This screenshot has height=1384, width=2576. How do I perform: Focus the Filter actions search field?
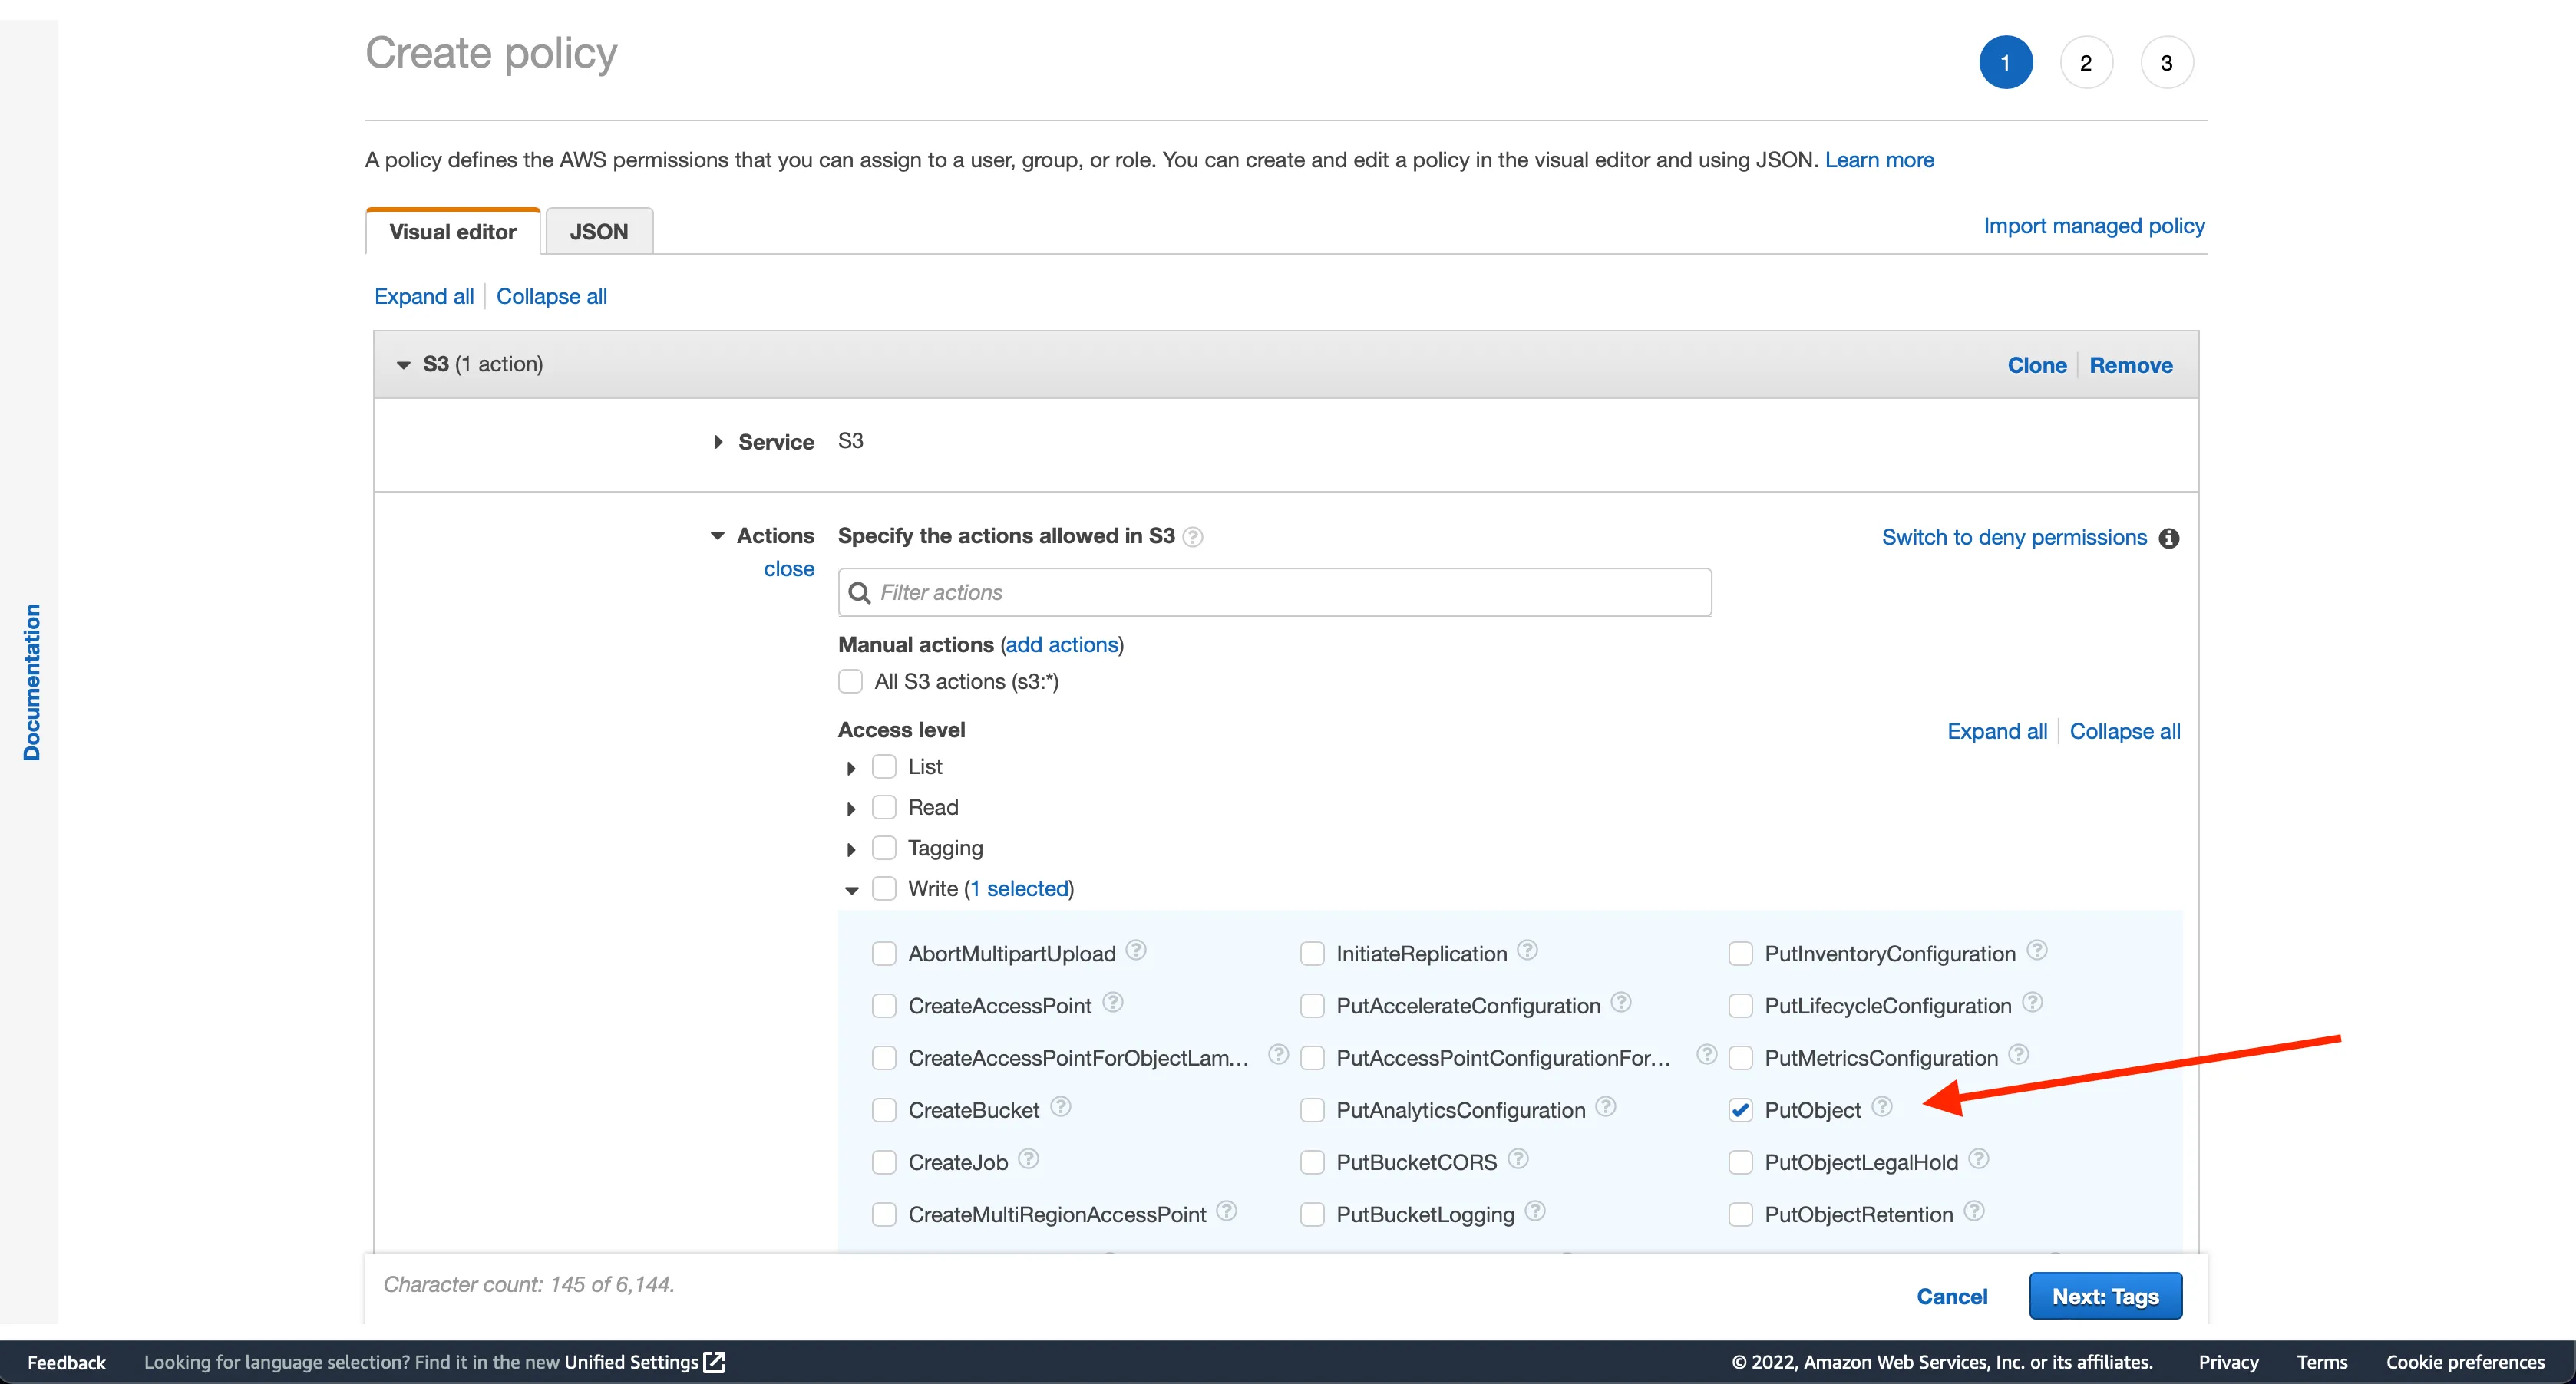pos(1290,592)
